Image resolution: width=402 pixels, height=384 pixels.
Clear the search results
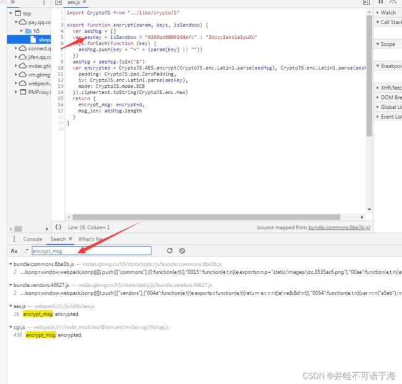point(182,250)
